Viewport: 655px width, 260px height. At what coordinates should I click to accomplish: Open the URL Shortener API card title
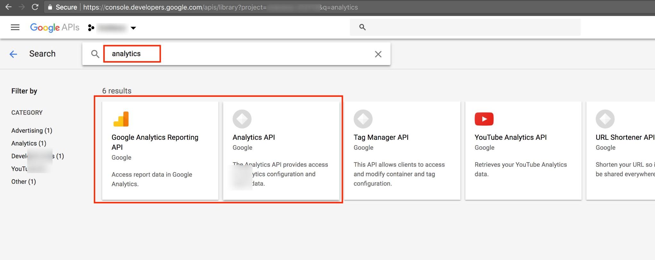point(625,137)
